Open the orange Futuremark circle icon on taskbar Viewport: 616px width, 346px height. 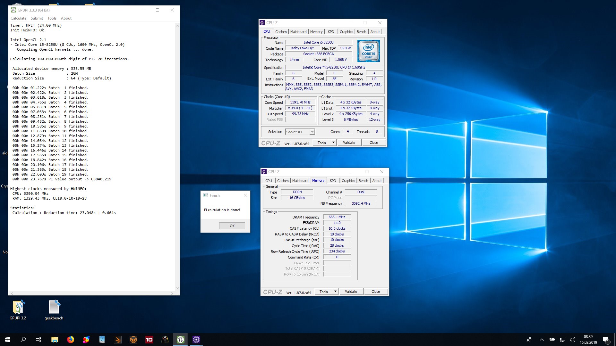click(133, 340)
